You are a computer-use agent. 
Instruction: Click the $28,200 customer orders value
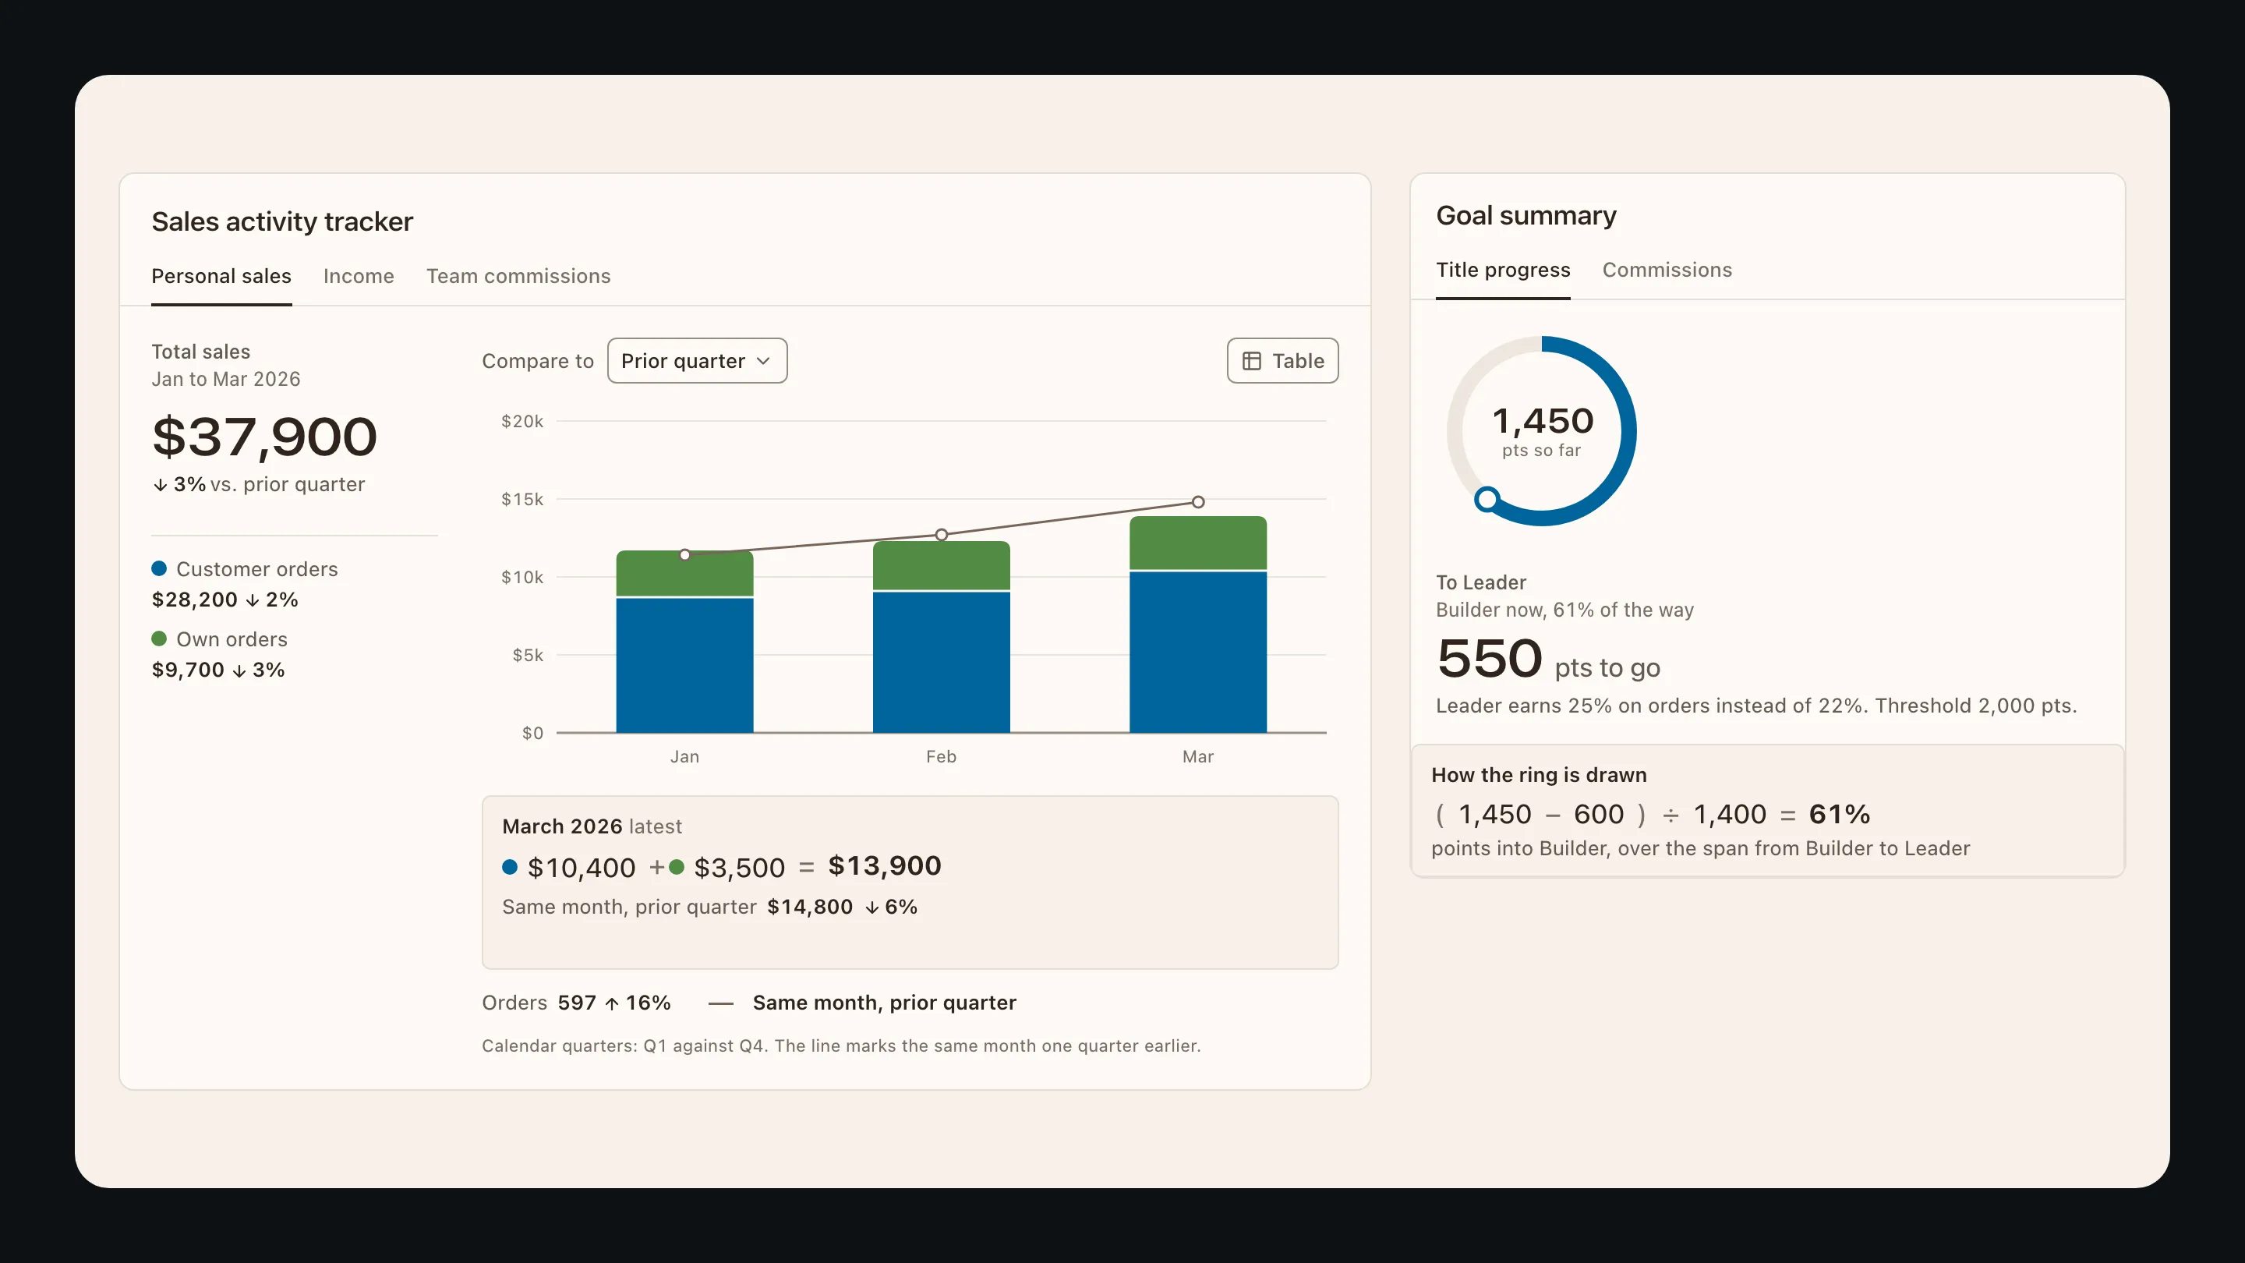tap(194, 600)
